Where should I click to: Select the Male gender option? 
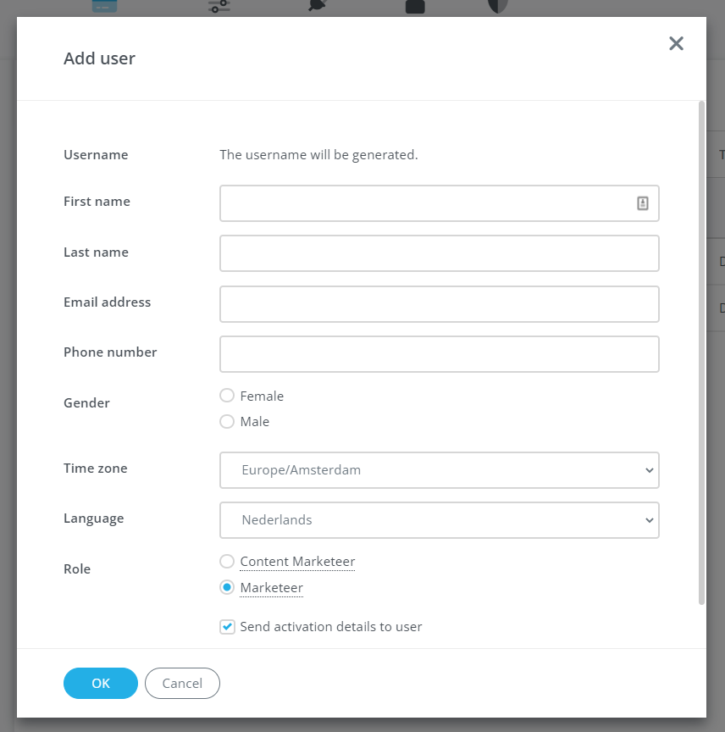(227, 421)
